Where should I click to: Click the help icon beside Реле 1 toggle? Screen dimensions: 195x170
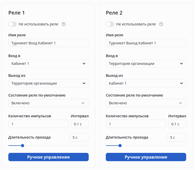[x=64, y=24]
